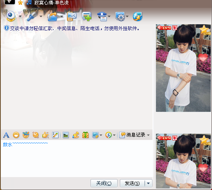Open the send file folder icon

coord(53,16)
